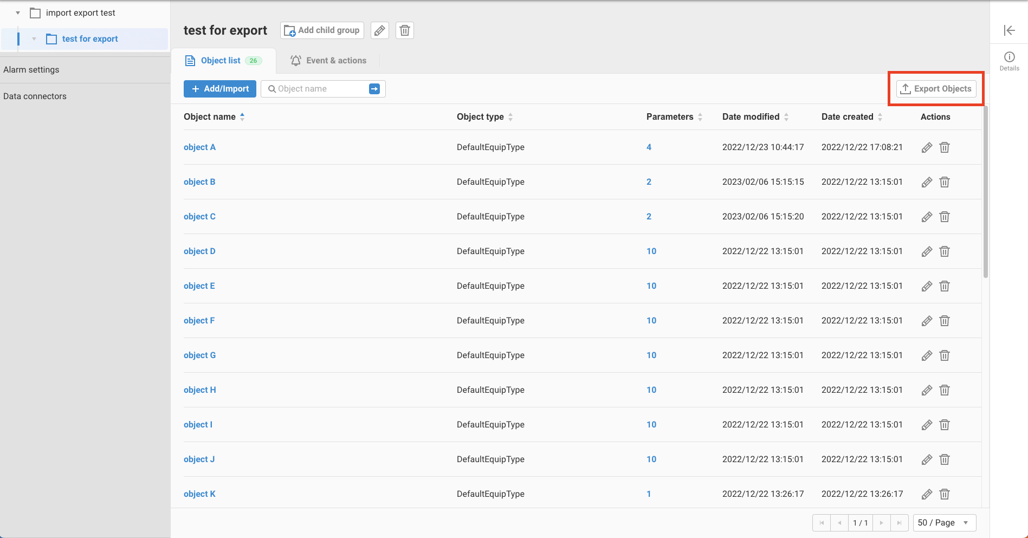The image size is (1028, 538).
Task: Submit object name search arrow button
Action: click(374, 89)
